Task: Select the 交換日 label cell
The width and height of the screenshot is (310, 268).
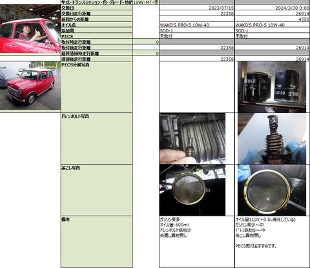Action: coord(97,8)
